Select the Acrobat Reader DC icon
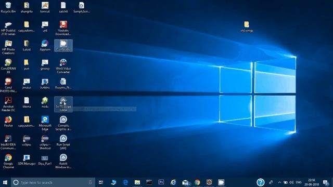333x187 pixels. coord(8,104)
